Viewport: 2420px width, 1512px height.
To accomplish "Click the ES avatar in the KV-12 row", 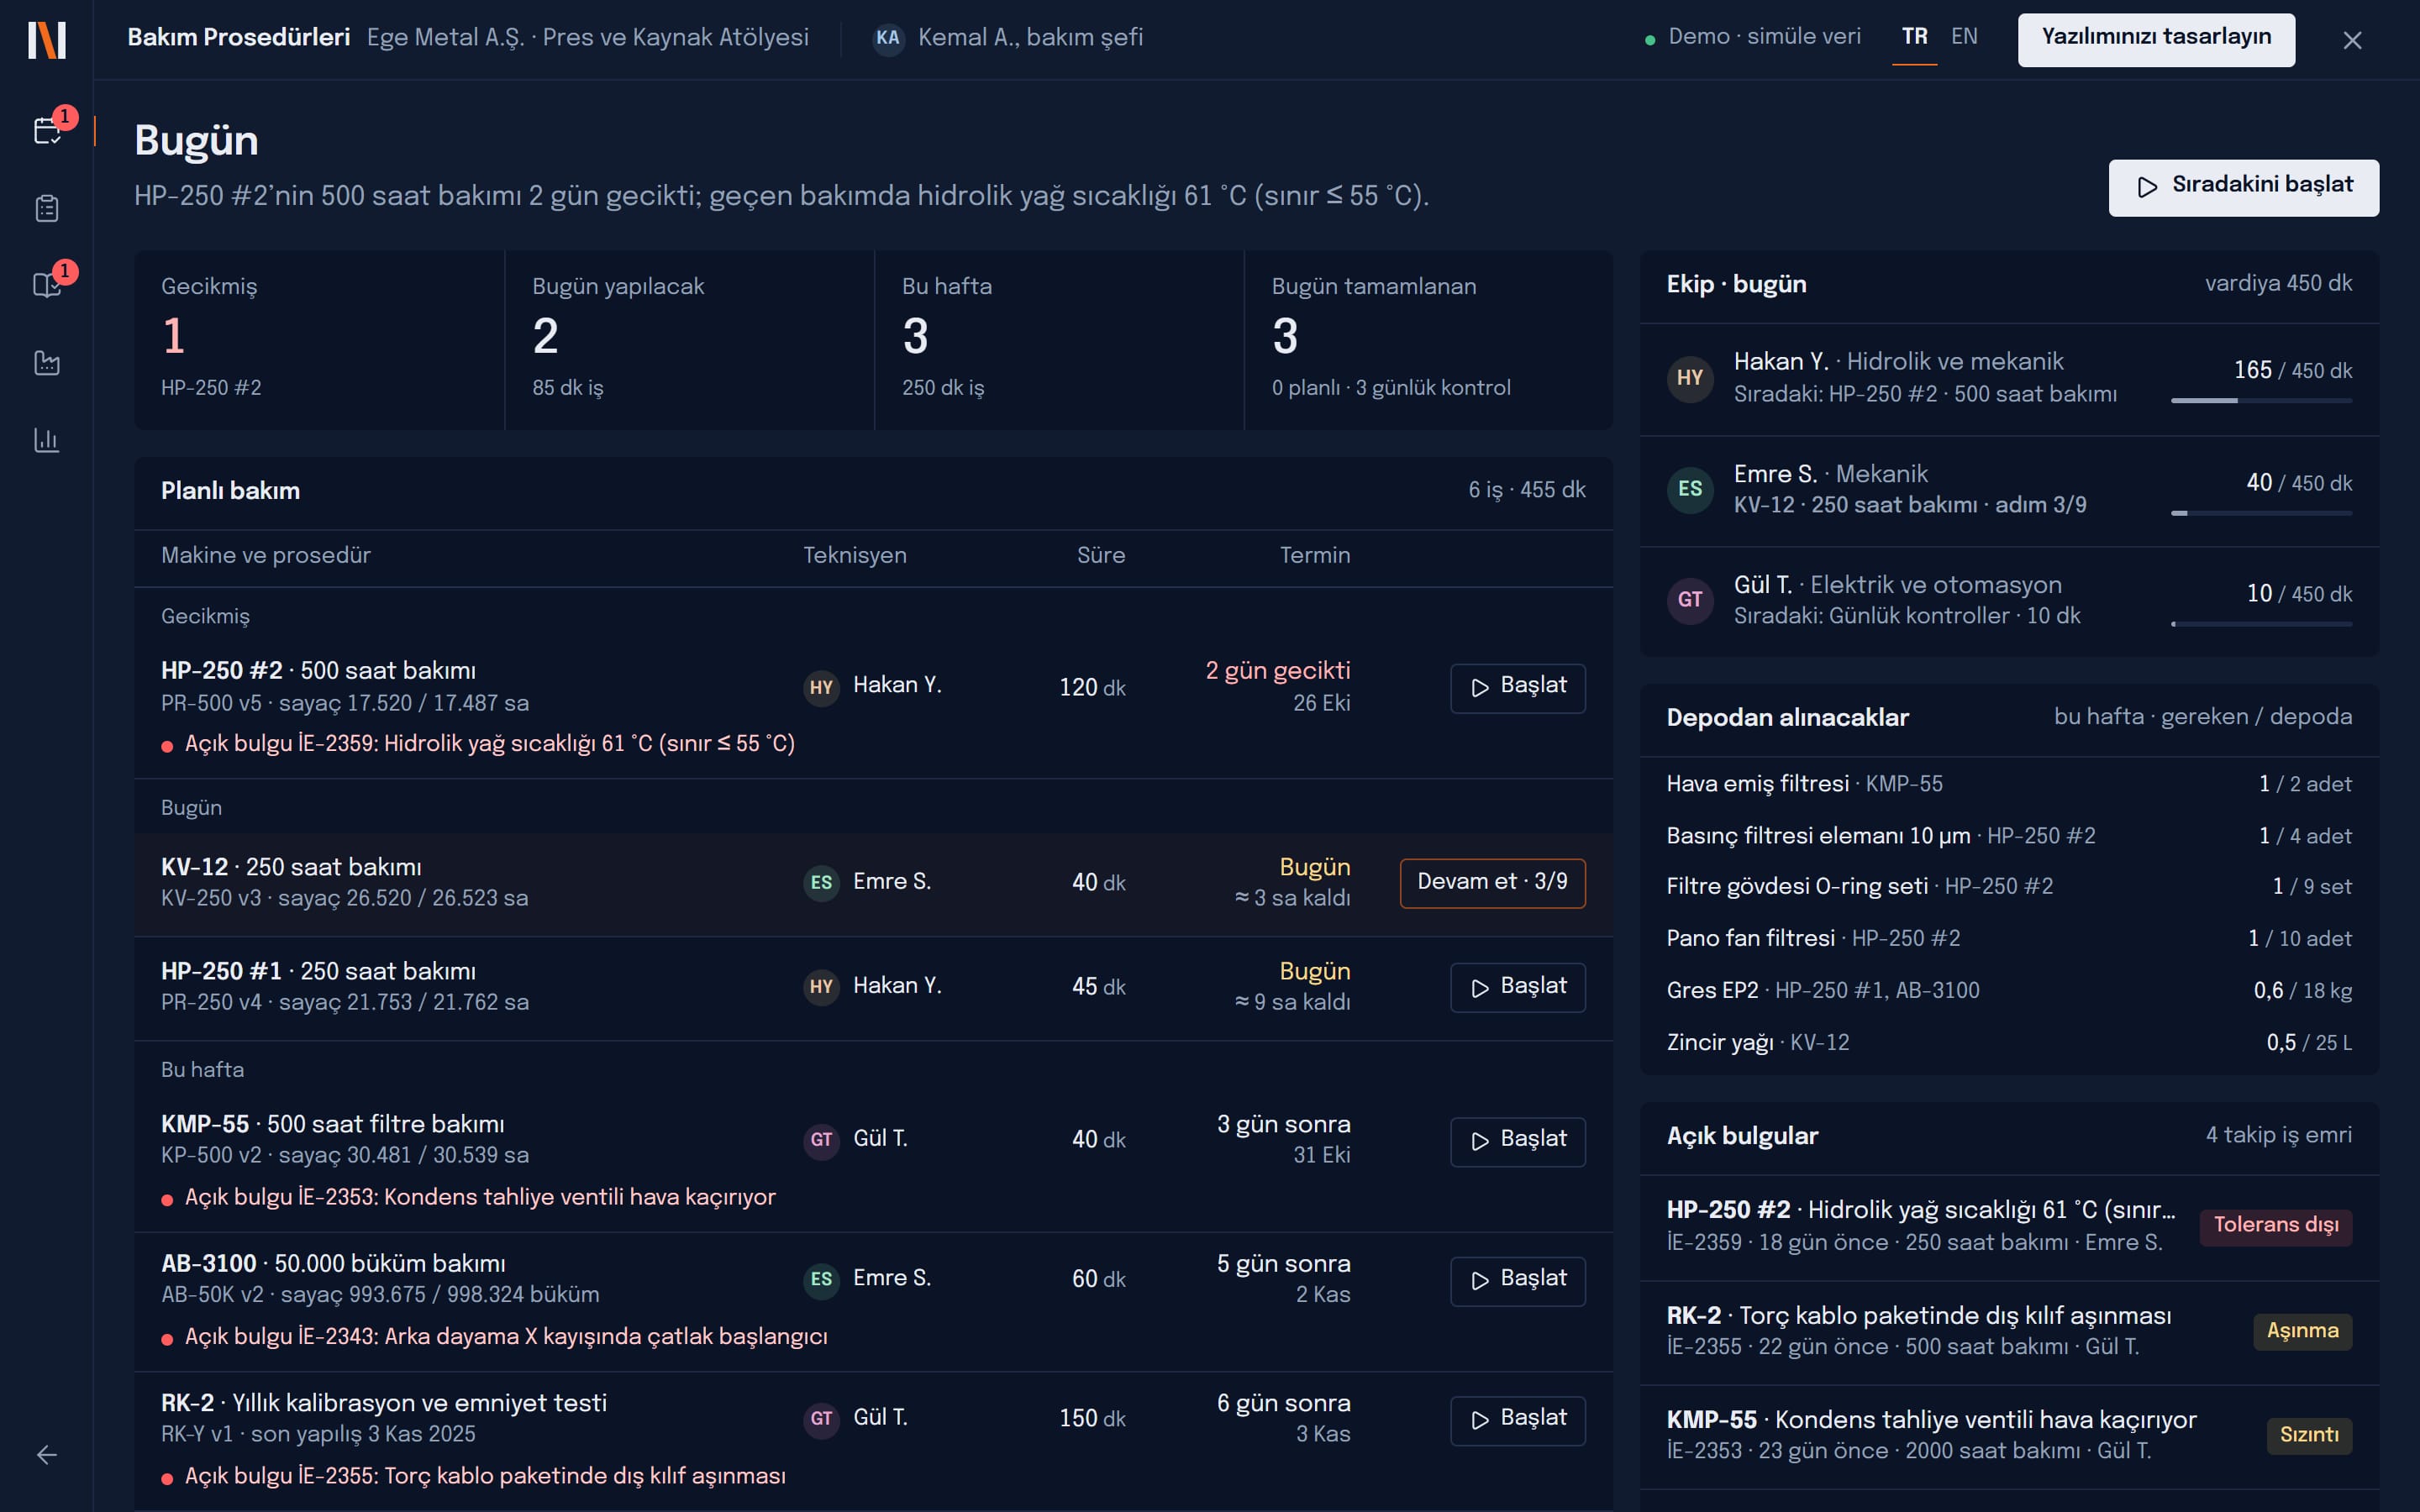I will click(x=821, y=883).
